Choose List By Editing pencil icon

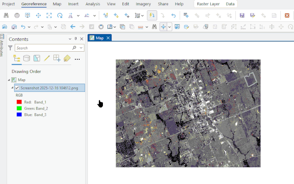[x=47, y=58]
